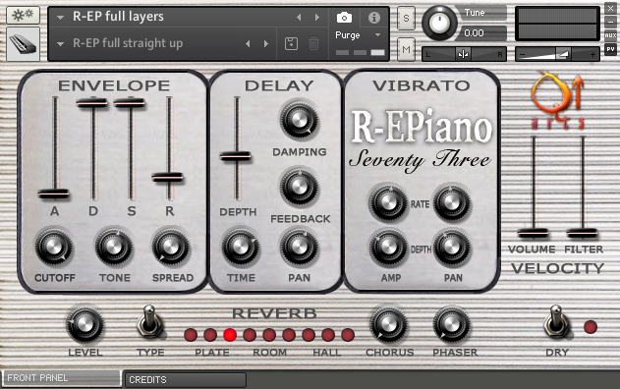Image resolution: width=620 pixels, height=389 pixels.
Task: Select previous snapshot, R-EP full straight up
Action: pyautogui.click(x=248, y=43)
